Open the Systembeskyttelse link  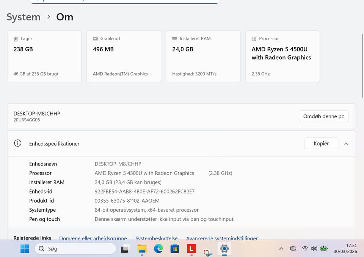[x=157, y=238]
